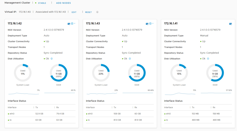Click the Virtual IP info icon

[x=97, y=12]
